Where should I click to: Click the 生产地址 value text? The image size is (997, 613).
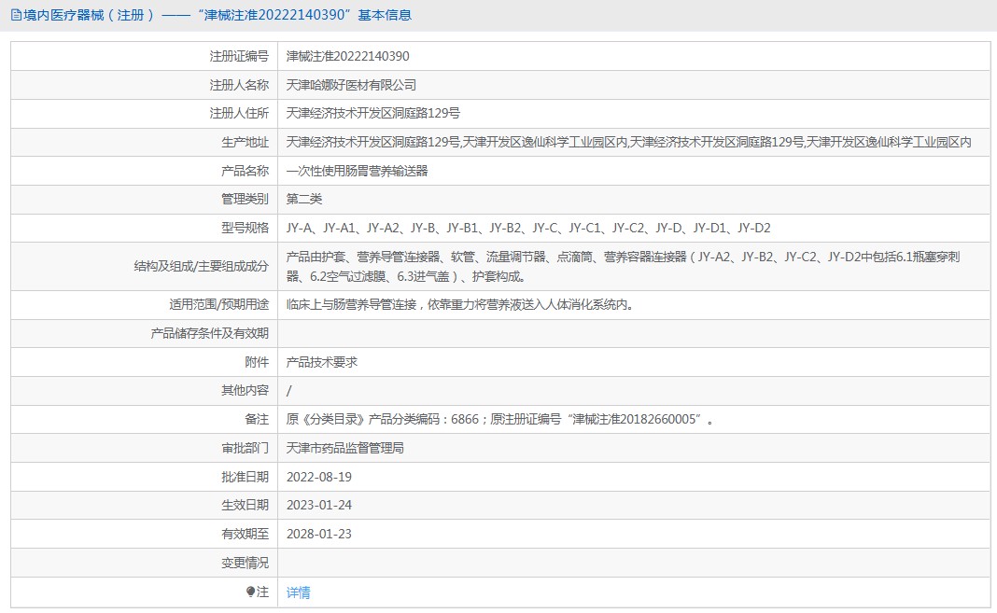(x=629, y=143)
